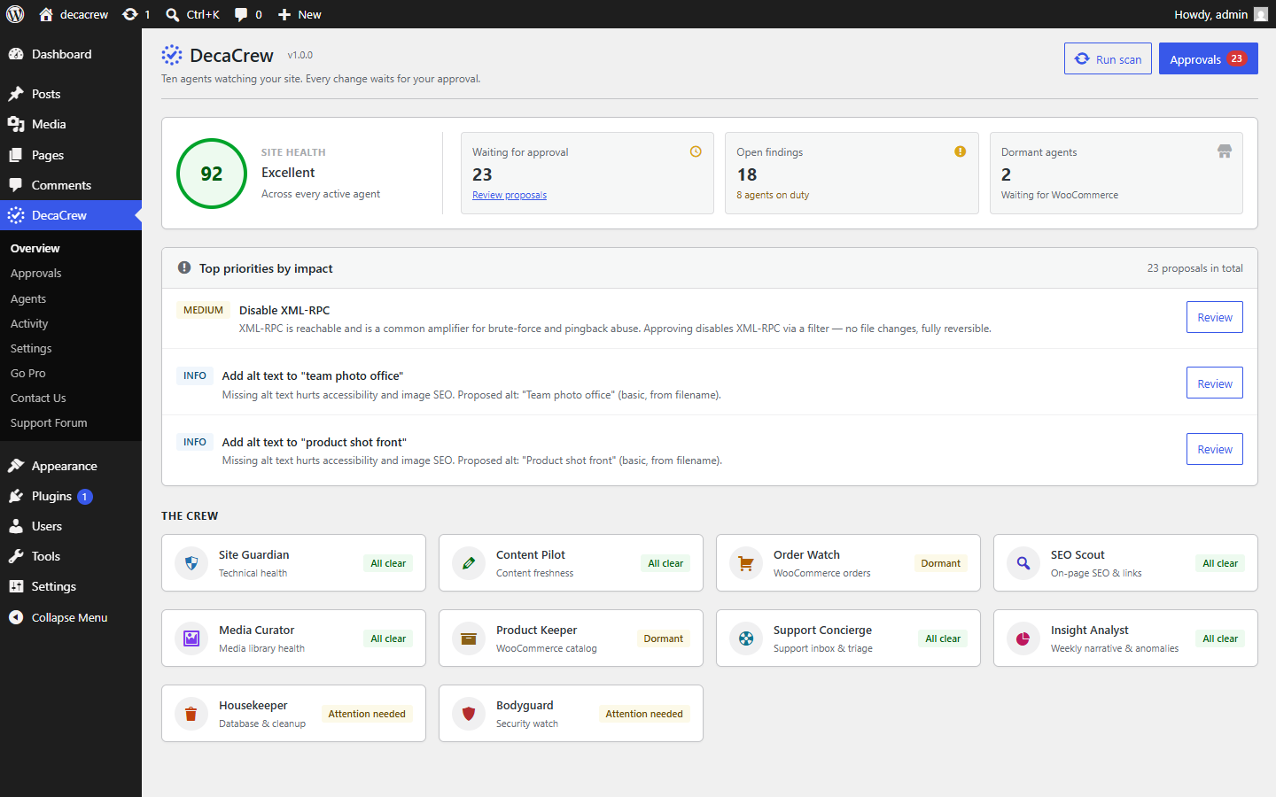
Task: Click the Order Watch Dormant badge
Action: 940,563
